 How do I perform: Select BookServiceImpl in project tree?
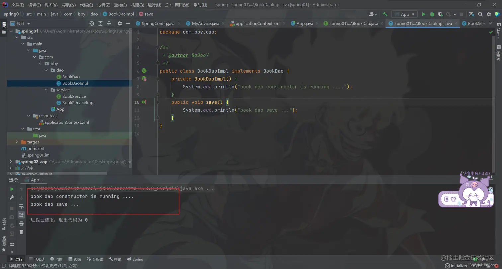tap(78, 103)
